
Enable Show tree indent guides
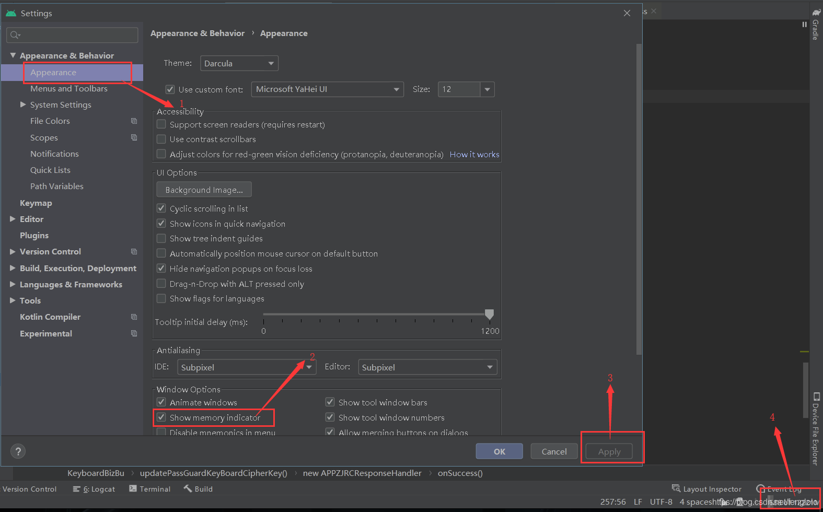point(161,238)
